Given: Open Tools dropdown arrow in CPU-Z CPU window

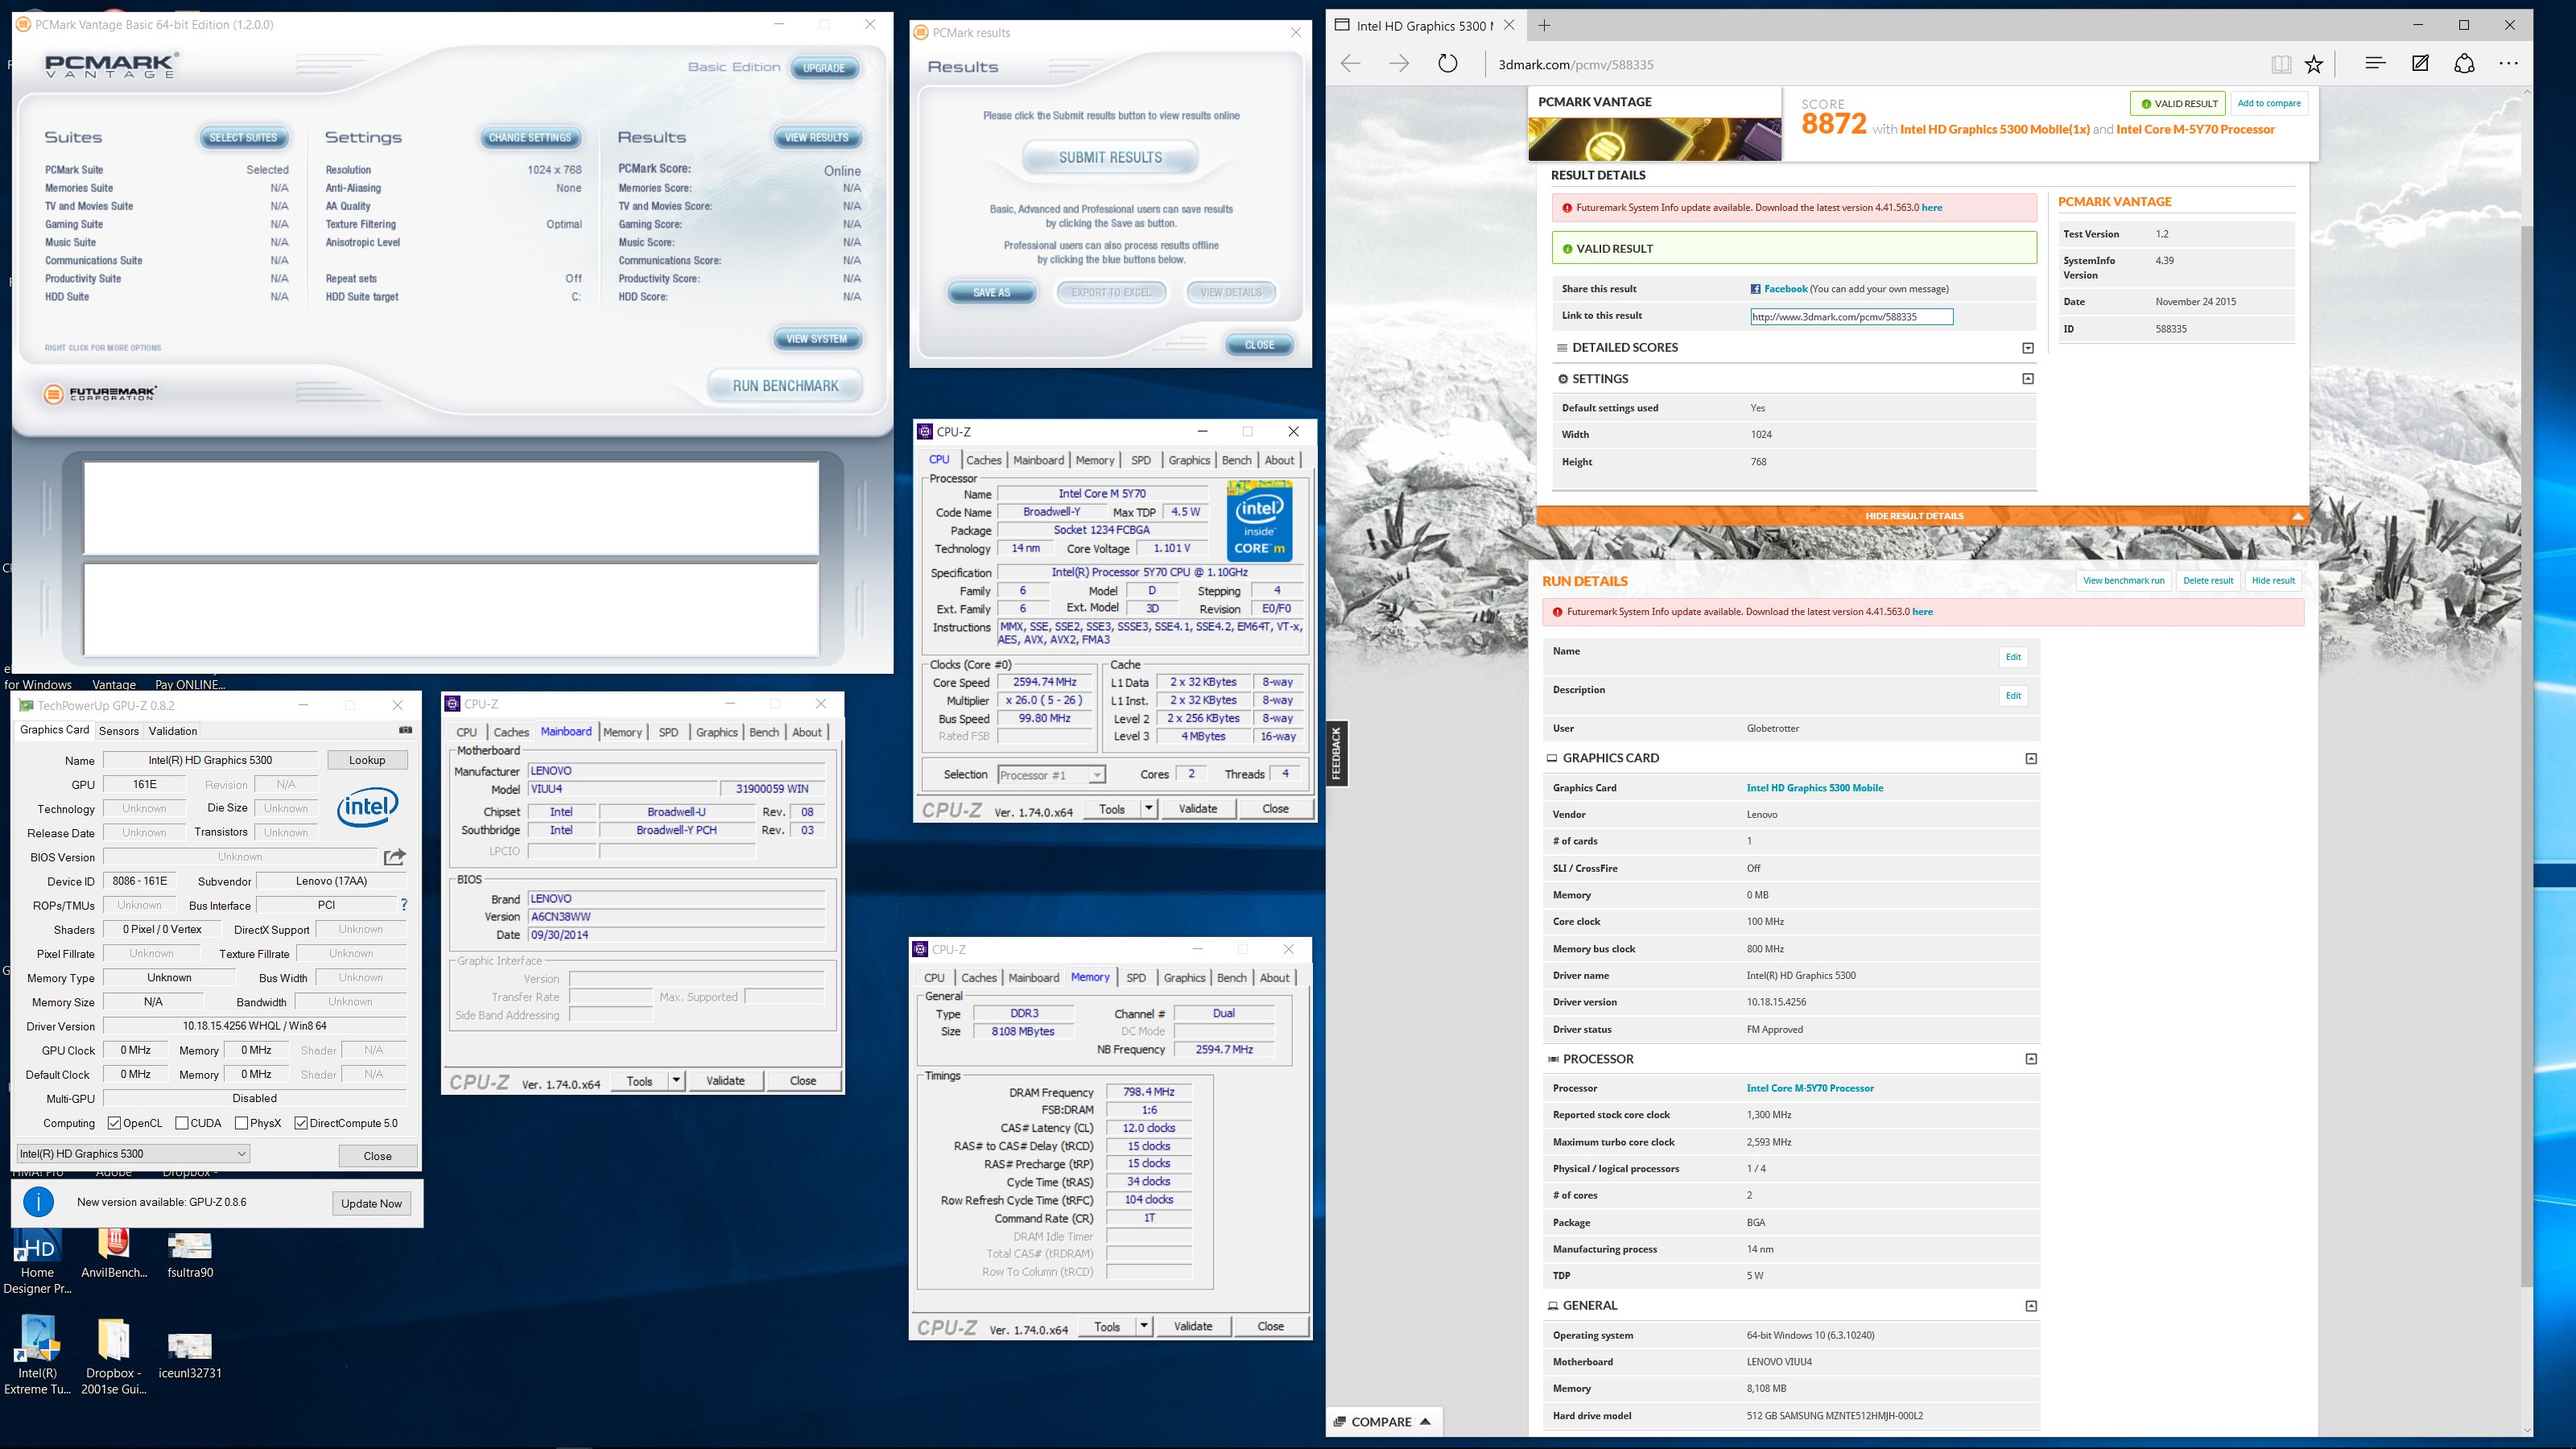Looking at the screenshot, I should coord(1148,808).
